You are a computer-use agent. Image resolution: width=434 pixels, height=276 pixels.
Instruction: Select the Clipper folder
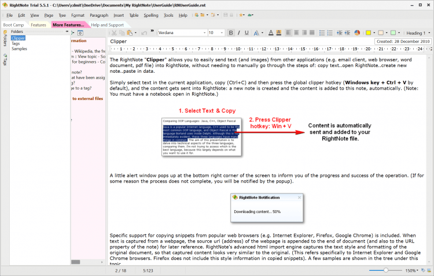pyautogui.click(x=18, y=38)
